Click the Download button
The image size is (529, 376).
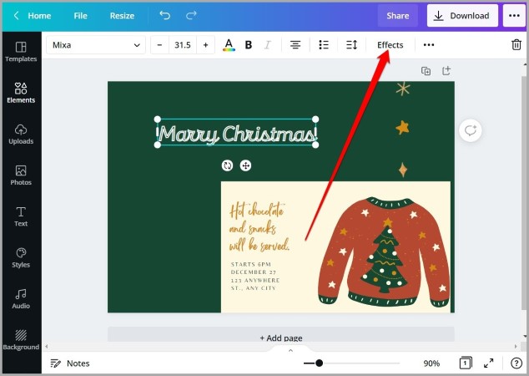click(462, 16)
